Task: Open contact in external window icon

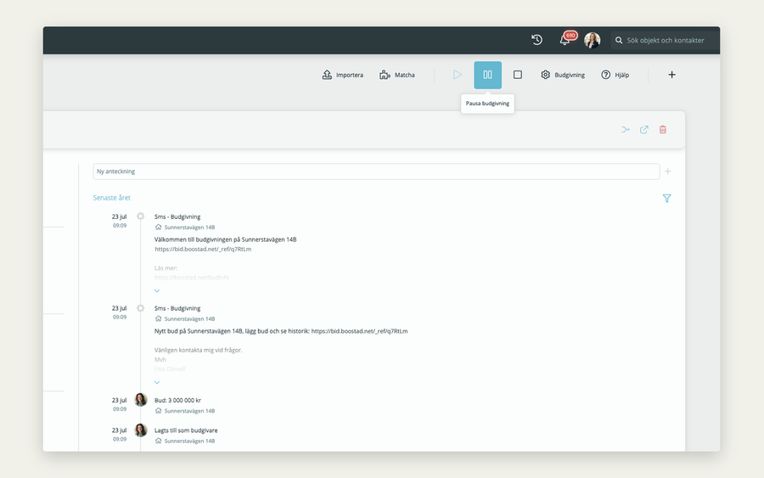Action: [x=644, y=130]
